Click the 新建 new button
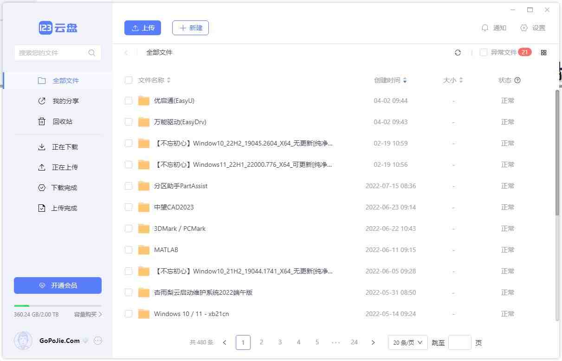Image resolution: width=562 pixels, height=361 pixels. [190, 28]
